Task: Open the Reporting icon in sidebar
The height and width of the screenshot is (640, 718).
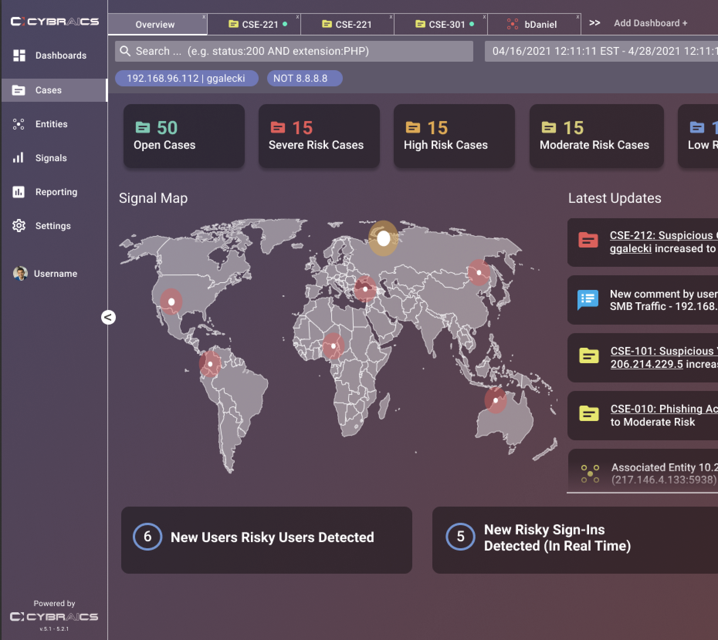Action: pyautogui.click(x=19, y=192)
